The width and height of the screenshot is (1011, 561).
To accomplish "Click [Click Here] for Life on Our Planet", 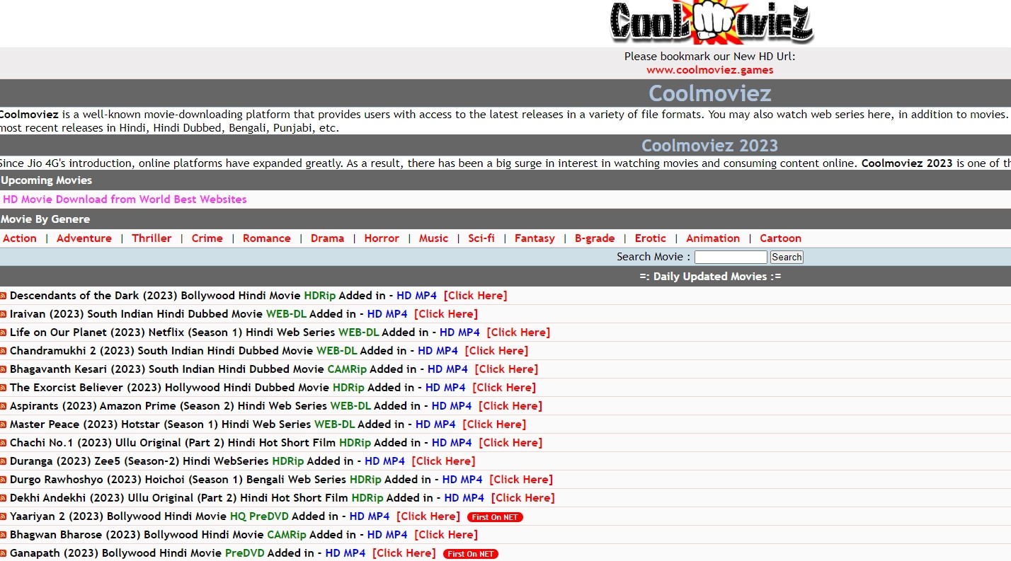I will point(518,332).
